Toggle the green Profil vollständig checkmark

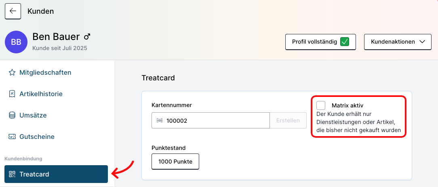[x=345, y=42]
